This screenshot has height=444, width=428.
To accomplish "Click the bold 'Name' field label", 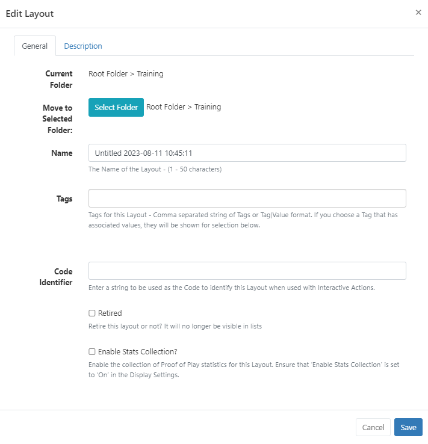I will click(x=62, y=153).
